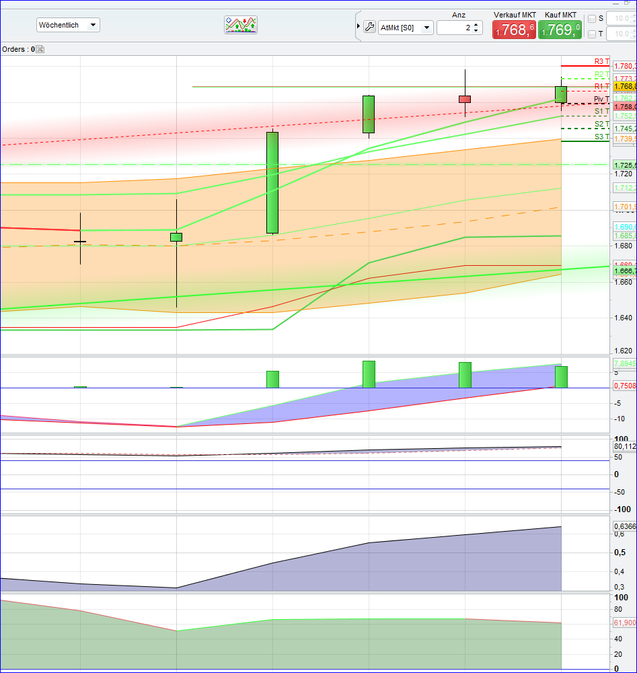Increase Anz quantity with up arrow

476,25
